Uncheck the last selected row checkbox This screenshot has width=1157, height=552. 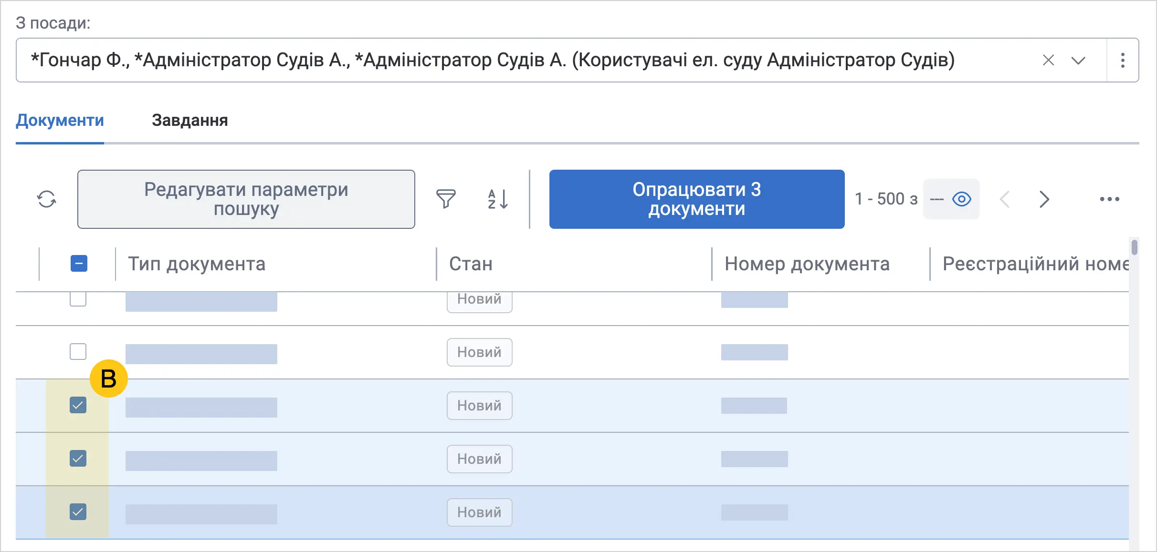click(78, 512)
